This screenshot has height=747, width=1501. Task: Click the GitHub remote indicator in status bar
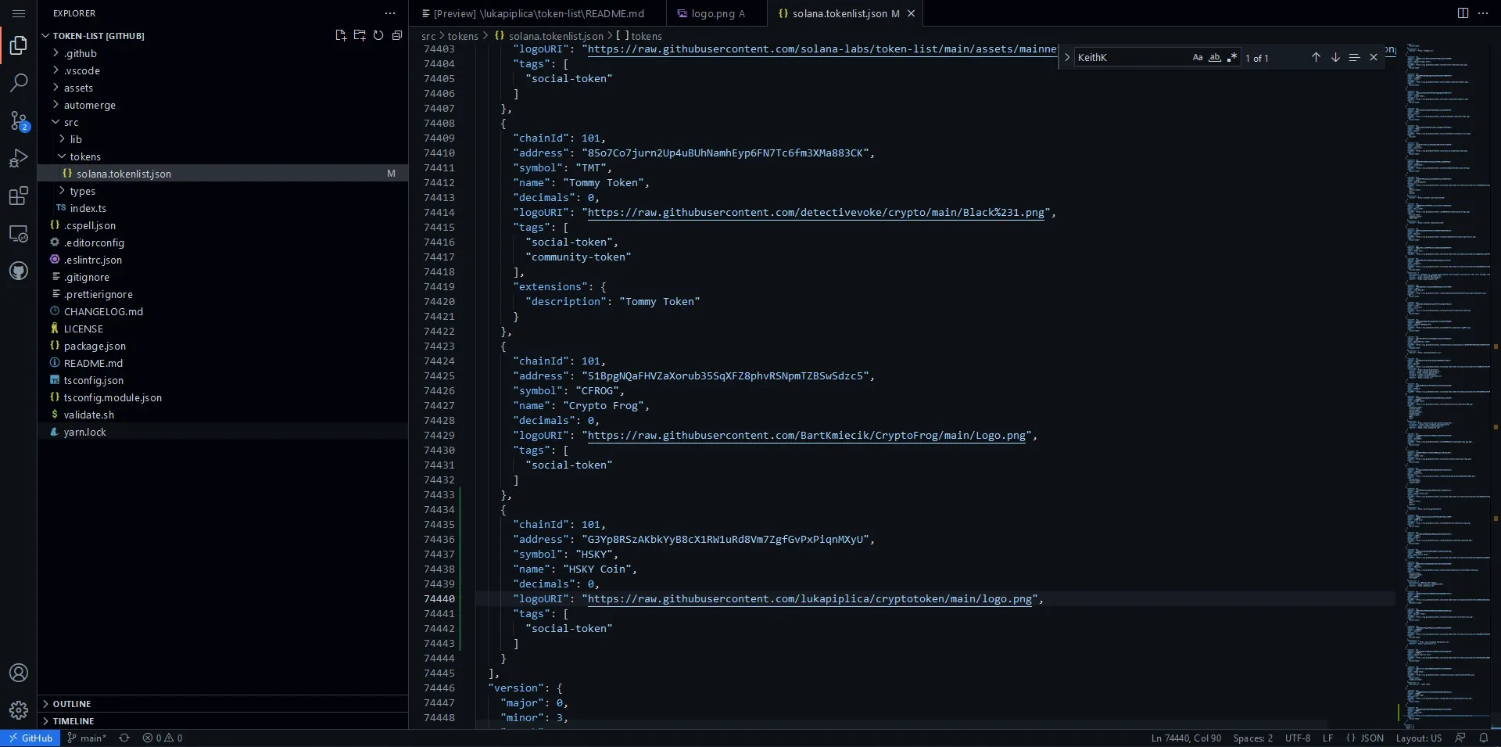30,738
